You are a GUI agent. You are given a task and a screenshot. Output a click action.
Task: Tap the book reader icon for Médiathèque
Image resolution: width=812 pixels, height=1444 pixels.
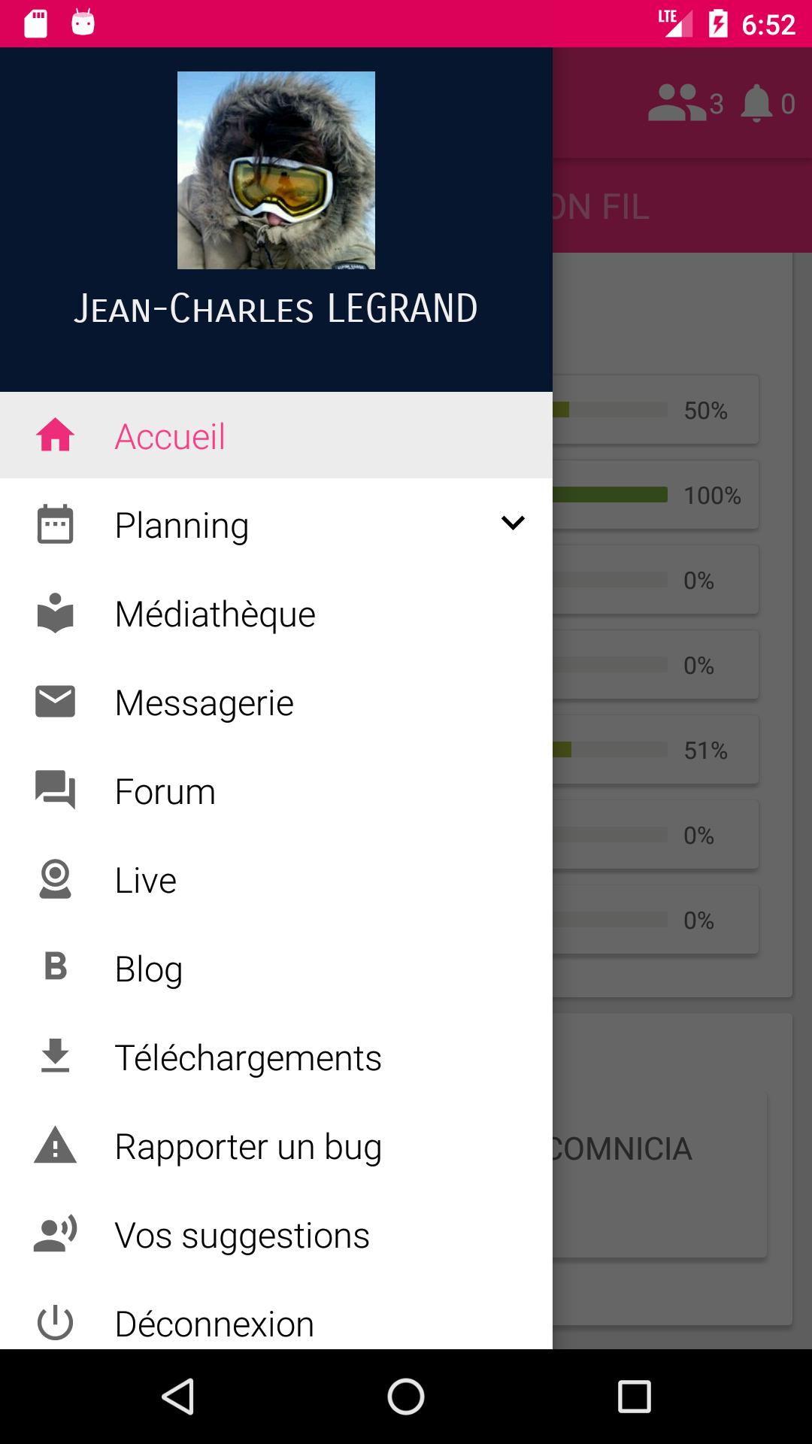tap(56, 613)
